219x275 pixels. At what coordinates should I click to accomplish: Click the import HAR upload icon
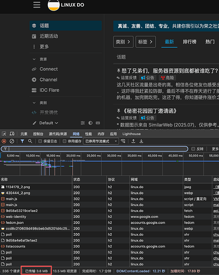point(133,141)
